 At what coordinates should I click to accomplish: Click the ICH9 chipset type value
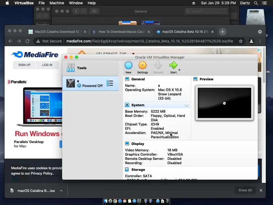coord(155,124)
